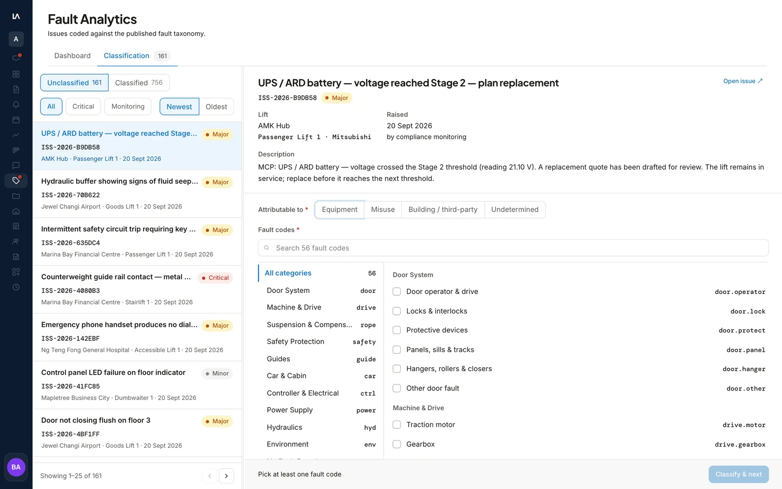Viewport: 782px width, 489px height.
Task: Open the chat bubble icon in sidebar
Action: coord(16,165)
